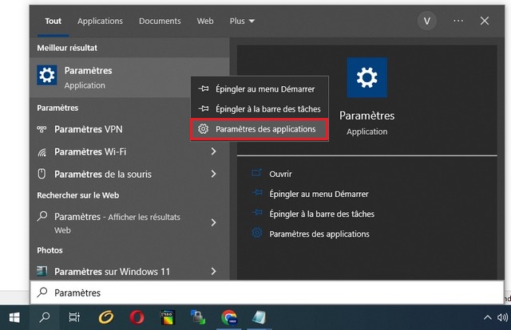Open the notepad app on the taskbar
Screen dimensions: 511x330
point(259,317)
